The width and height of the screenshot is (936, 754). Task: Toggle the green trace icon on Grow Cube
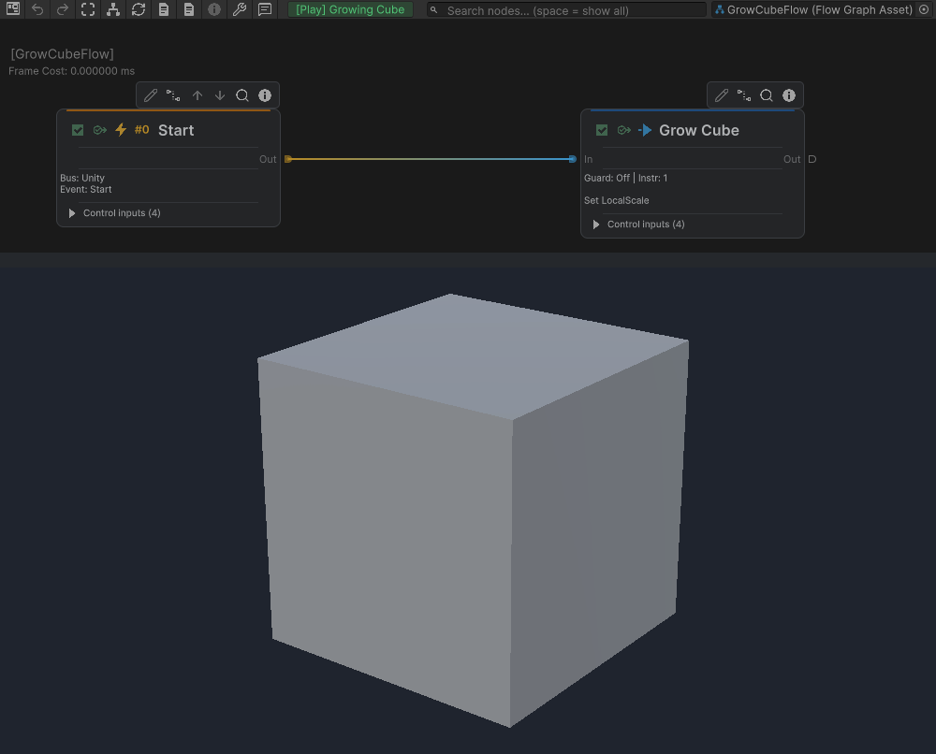click(623, 130)
